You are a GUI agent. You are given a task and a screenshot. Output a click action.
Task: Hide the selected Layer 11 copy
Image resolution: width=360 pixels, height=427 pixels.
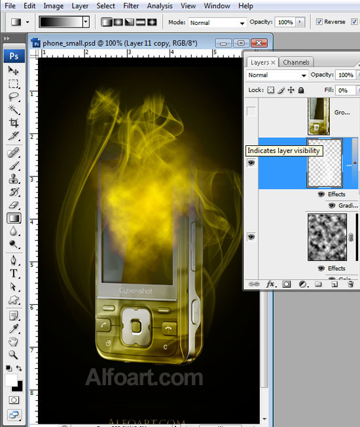click(251, 163)
